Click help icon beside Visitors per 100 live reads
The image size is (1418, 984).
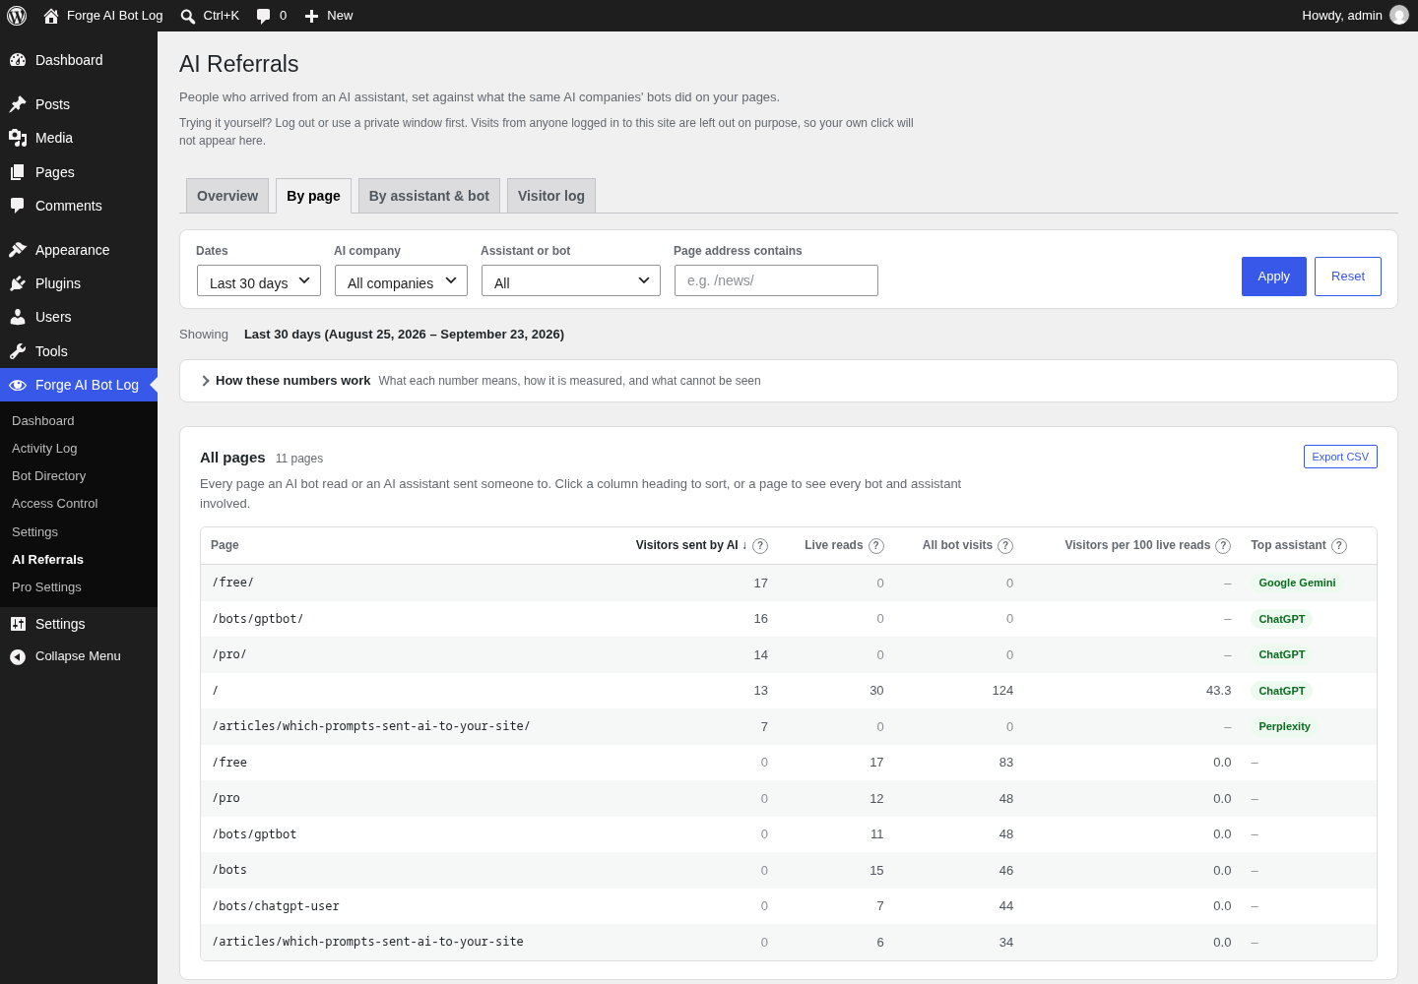1223,546
